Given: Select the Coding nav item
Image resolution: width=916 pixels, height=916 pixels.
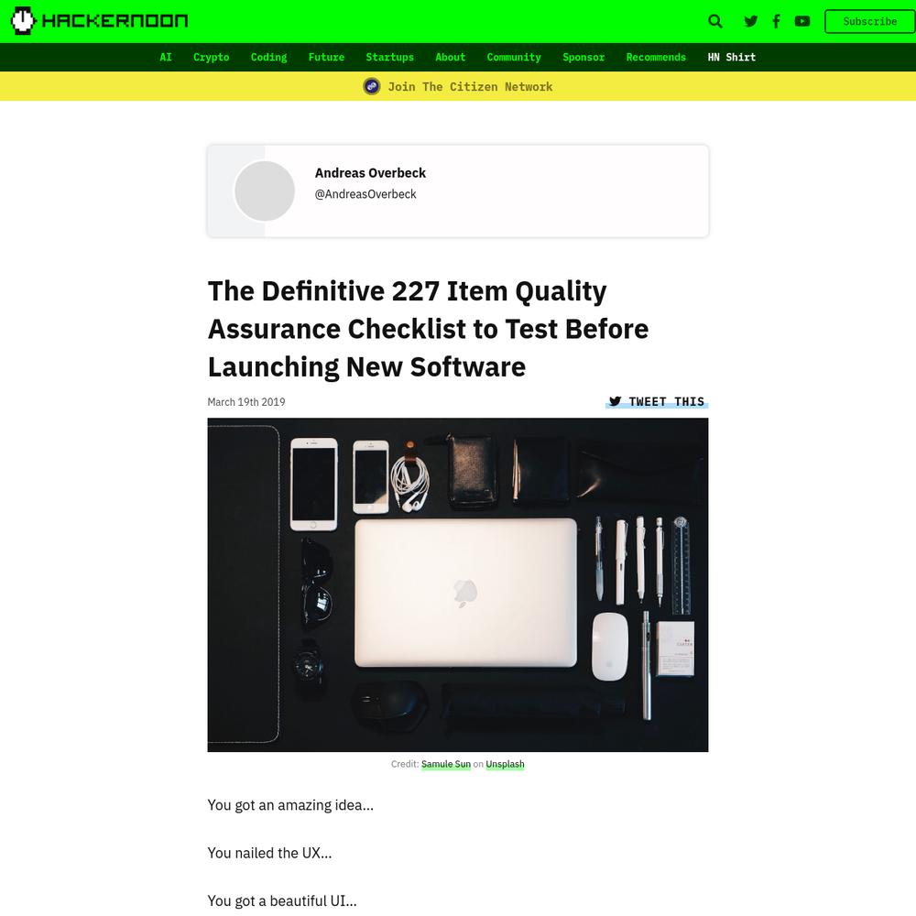Looking at the screenshot, I should point(268,57).
